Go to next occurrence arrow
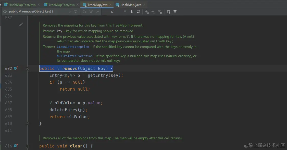Viewport: 287px width, 150px height. tap(131, 12)
